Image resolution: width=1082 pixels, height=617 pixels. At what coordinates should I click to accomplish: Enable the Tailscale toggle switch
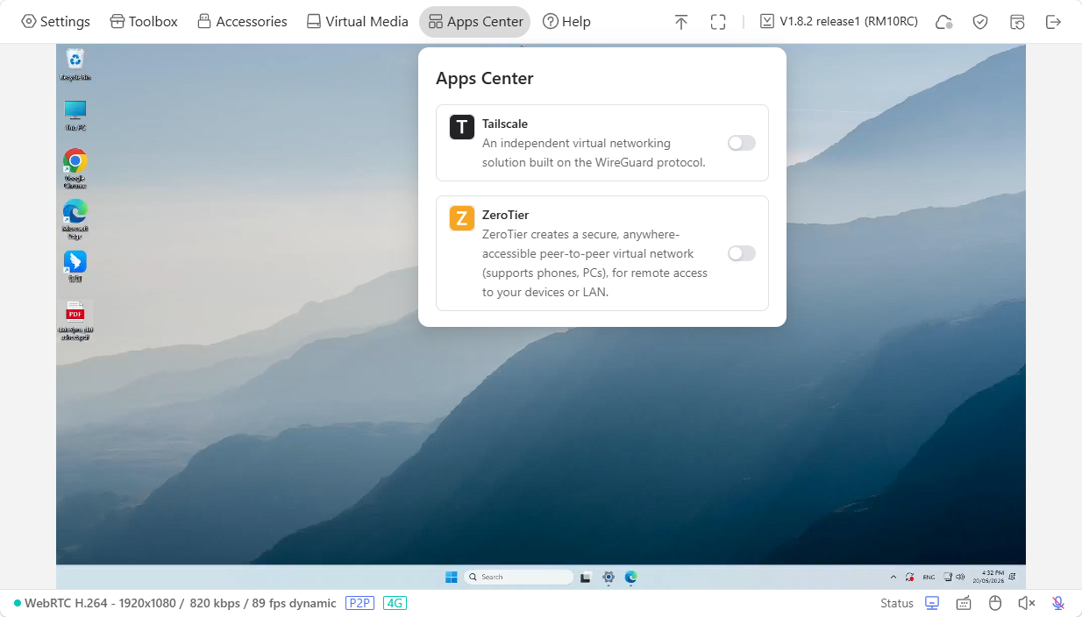(x=742, y=143)
